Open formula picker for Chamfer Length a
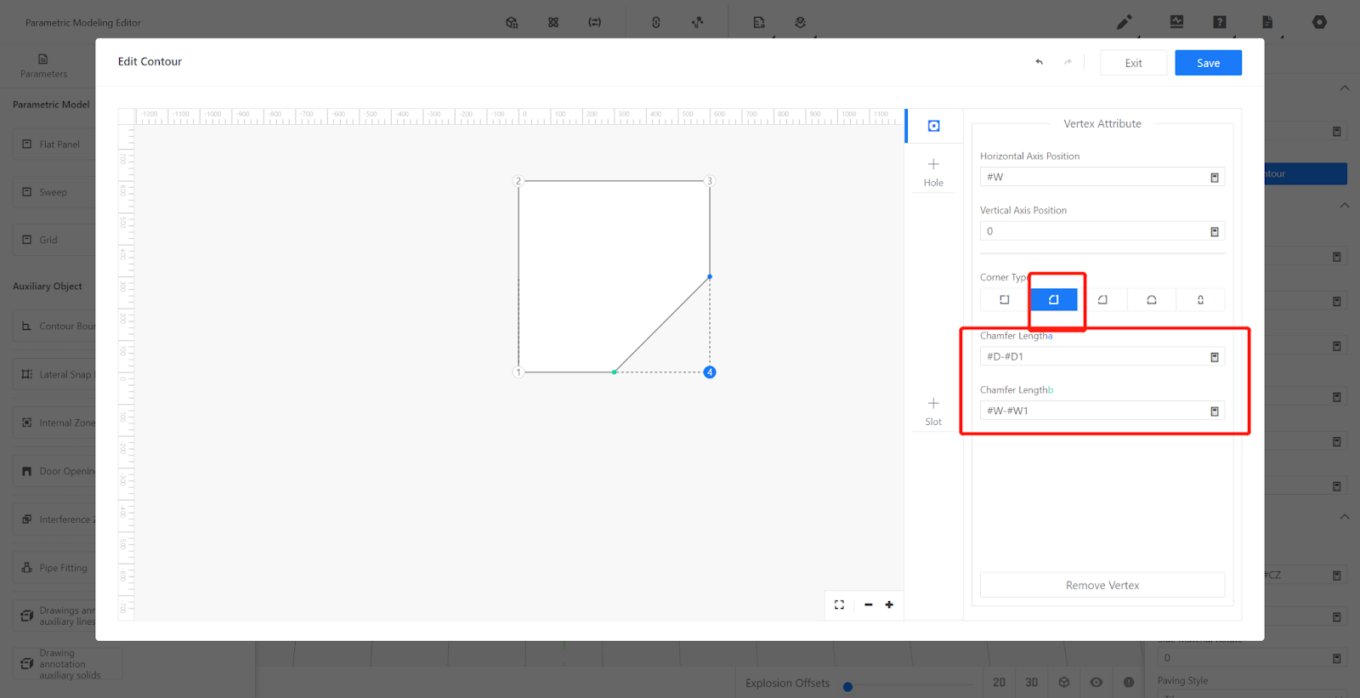This screenshot has height=698, width=1360. click(1214, 357)
